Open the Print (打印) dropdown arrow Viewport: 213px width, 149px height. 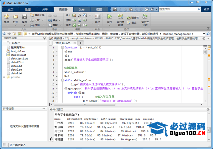pos(43,25)
